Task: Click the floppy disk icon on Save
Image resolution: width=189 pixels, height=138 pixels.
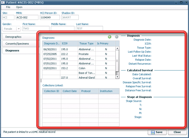Action: point(153,132)
